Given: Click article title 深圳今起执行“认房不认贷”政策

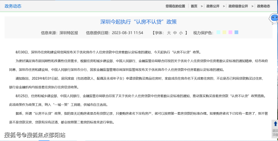Looking at the screenshot, I should (139, 22).
